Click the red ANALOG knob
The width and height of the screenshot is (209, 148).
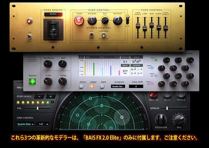pos(154,94)
